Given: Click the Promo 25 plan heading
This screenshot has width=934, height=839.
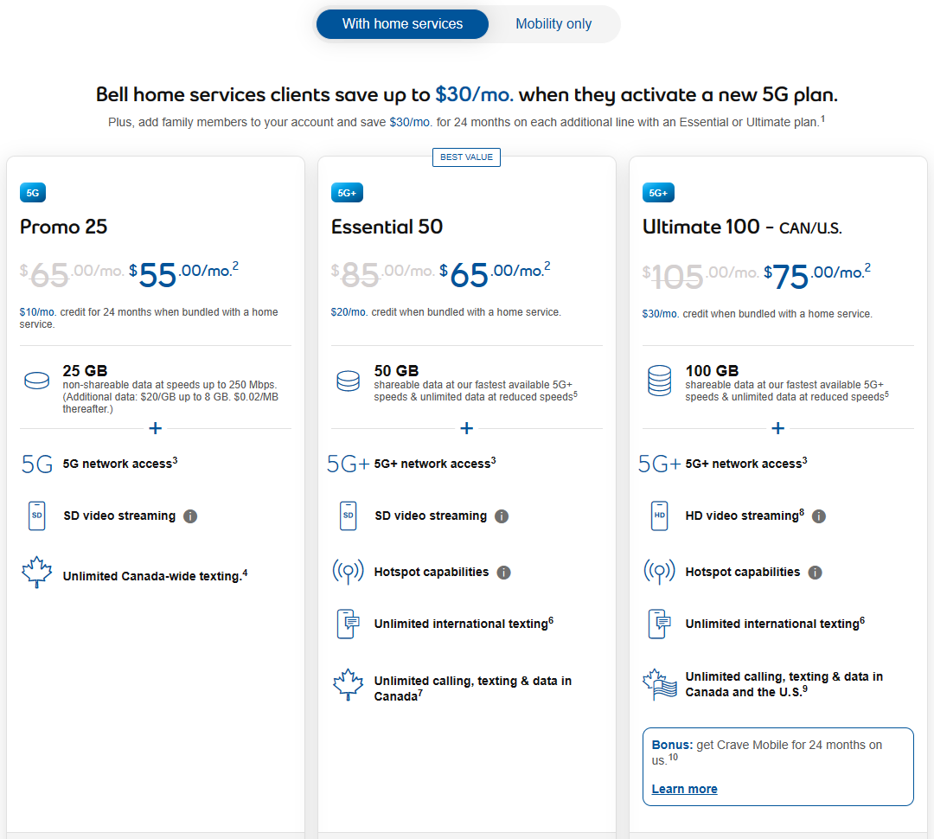Looking at the screenshot, I should click(64, 227).
